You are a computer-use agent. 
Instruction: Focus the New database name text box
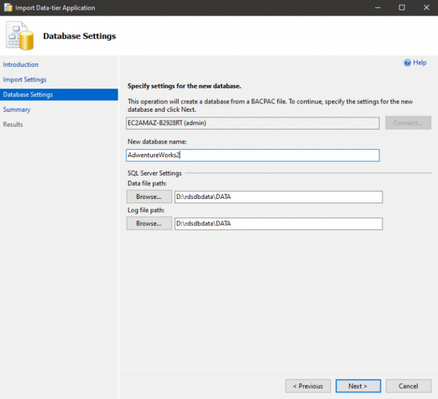click(x=253, y=155)
